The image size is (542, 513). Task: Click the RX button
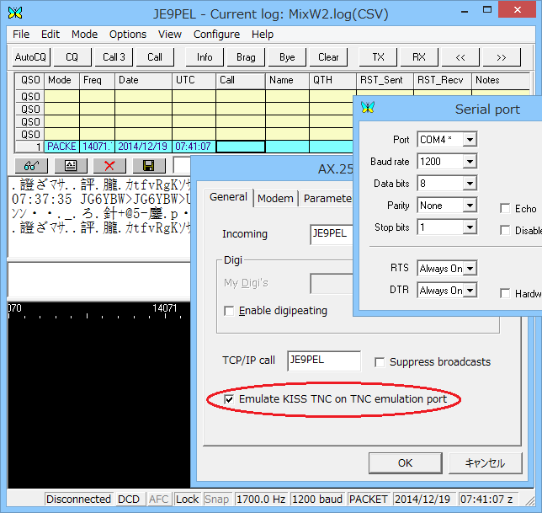click(x=419, y=57)
